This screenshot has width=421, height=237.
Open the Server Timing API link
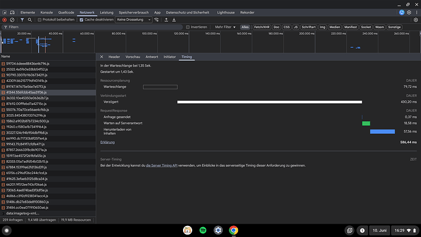point(162,166)
